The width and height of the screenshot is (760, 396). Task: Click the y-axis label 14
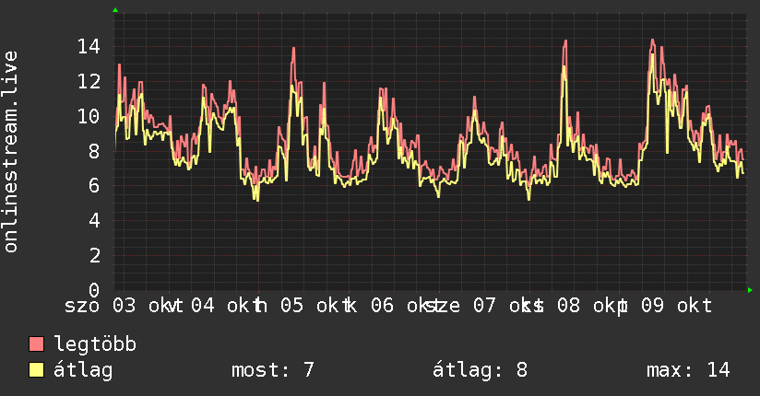coord(89,46)
